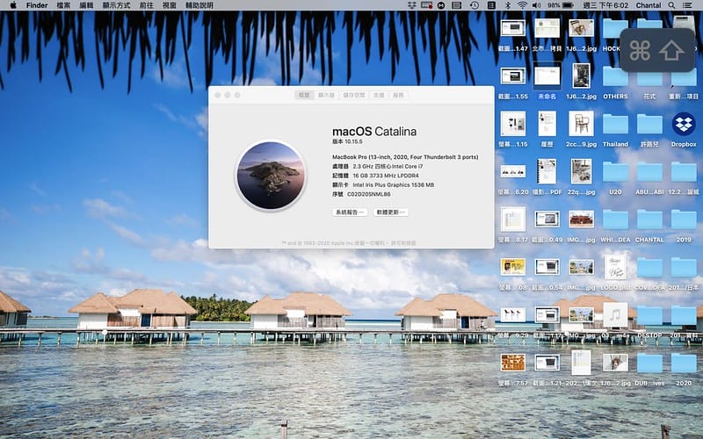The image size is (703, 439).
Task: Open the 前往 menu
Action: tap(147, 5)
